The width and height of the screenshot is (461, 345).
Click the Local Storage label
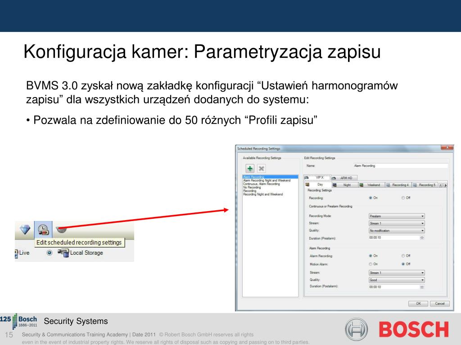coord(86,252)
